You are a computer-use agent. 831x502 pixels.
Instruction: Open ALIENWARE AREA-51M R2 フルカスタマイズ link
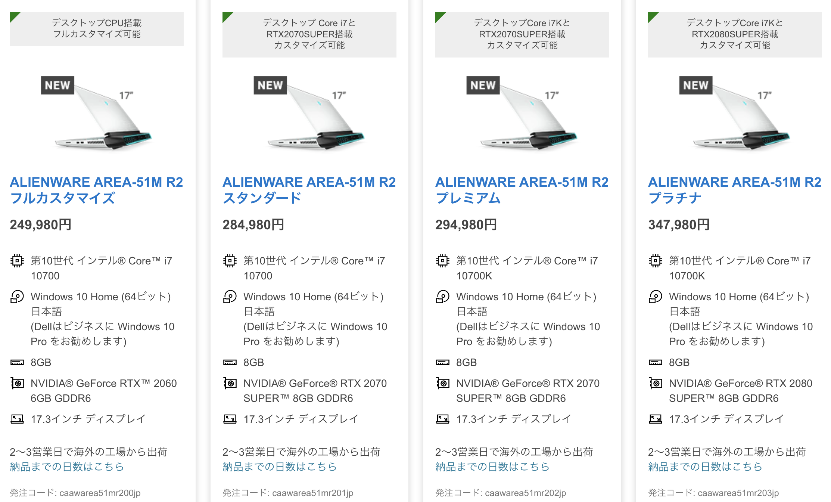96,190
